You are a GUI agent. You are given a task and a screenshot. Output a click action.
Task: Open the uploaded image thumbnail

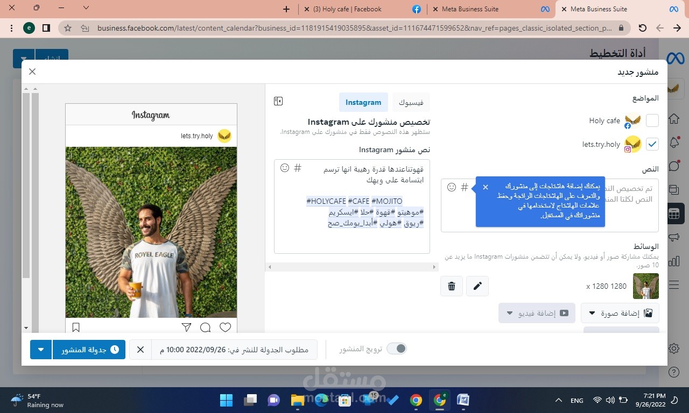pos(646,286)
